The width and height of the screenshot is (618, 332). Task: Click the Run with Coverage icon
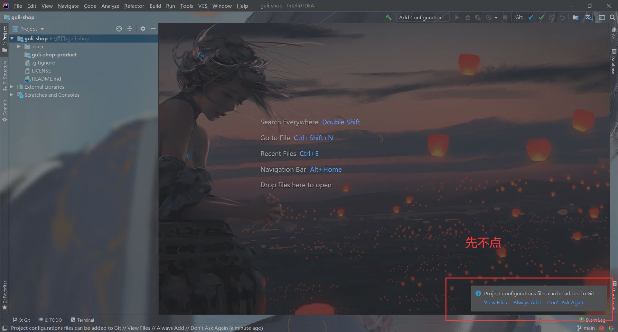coord(478,17)
